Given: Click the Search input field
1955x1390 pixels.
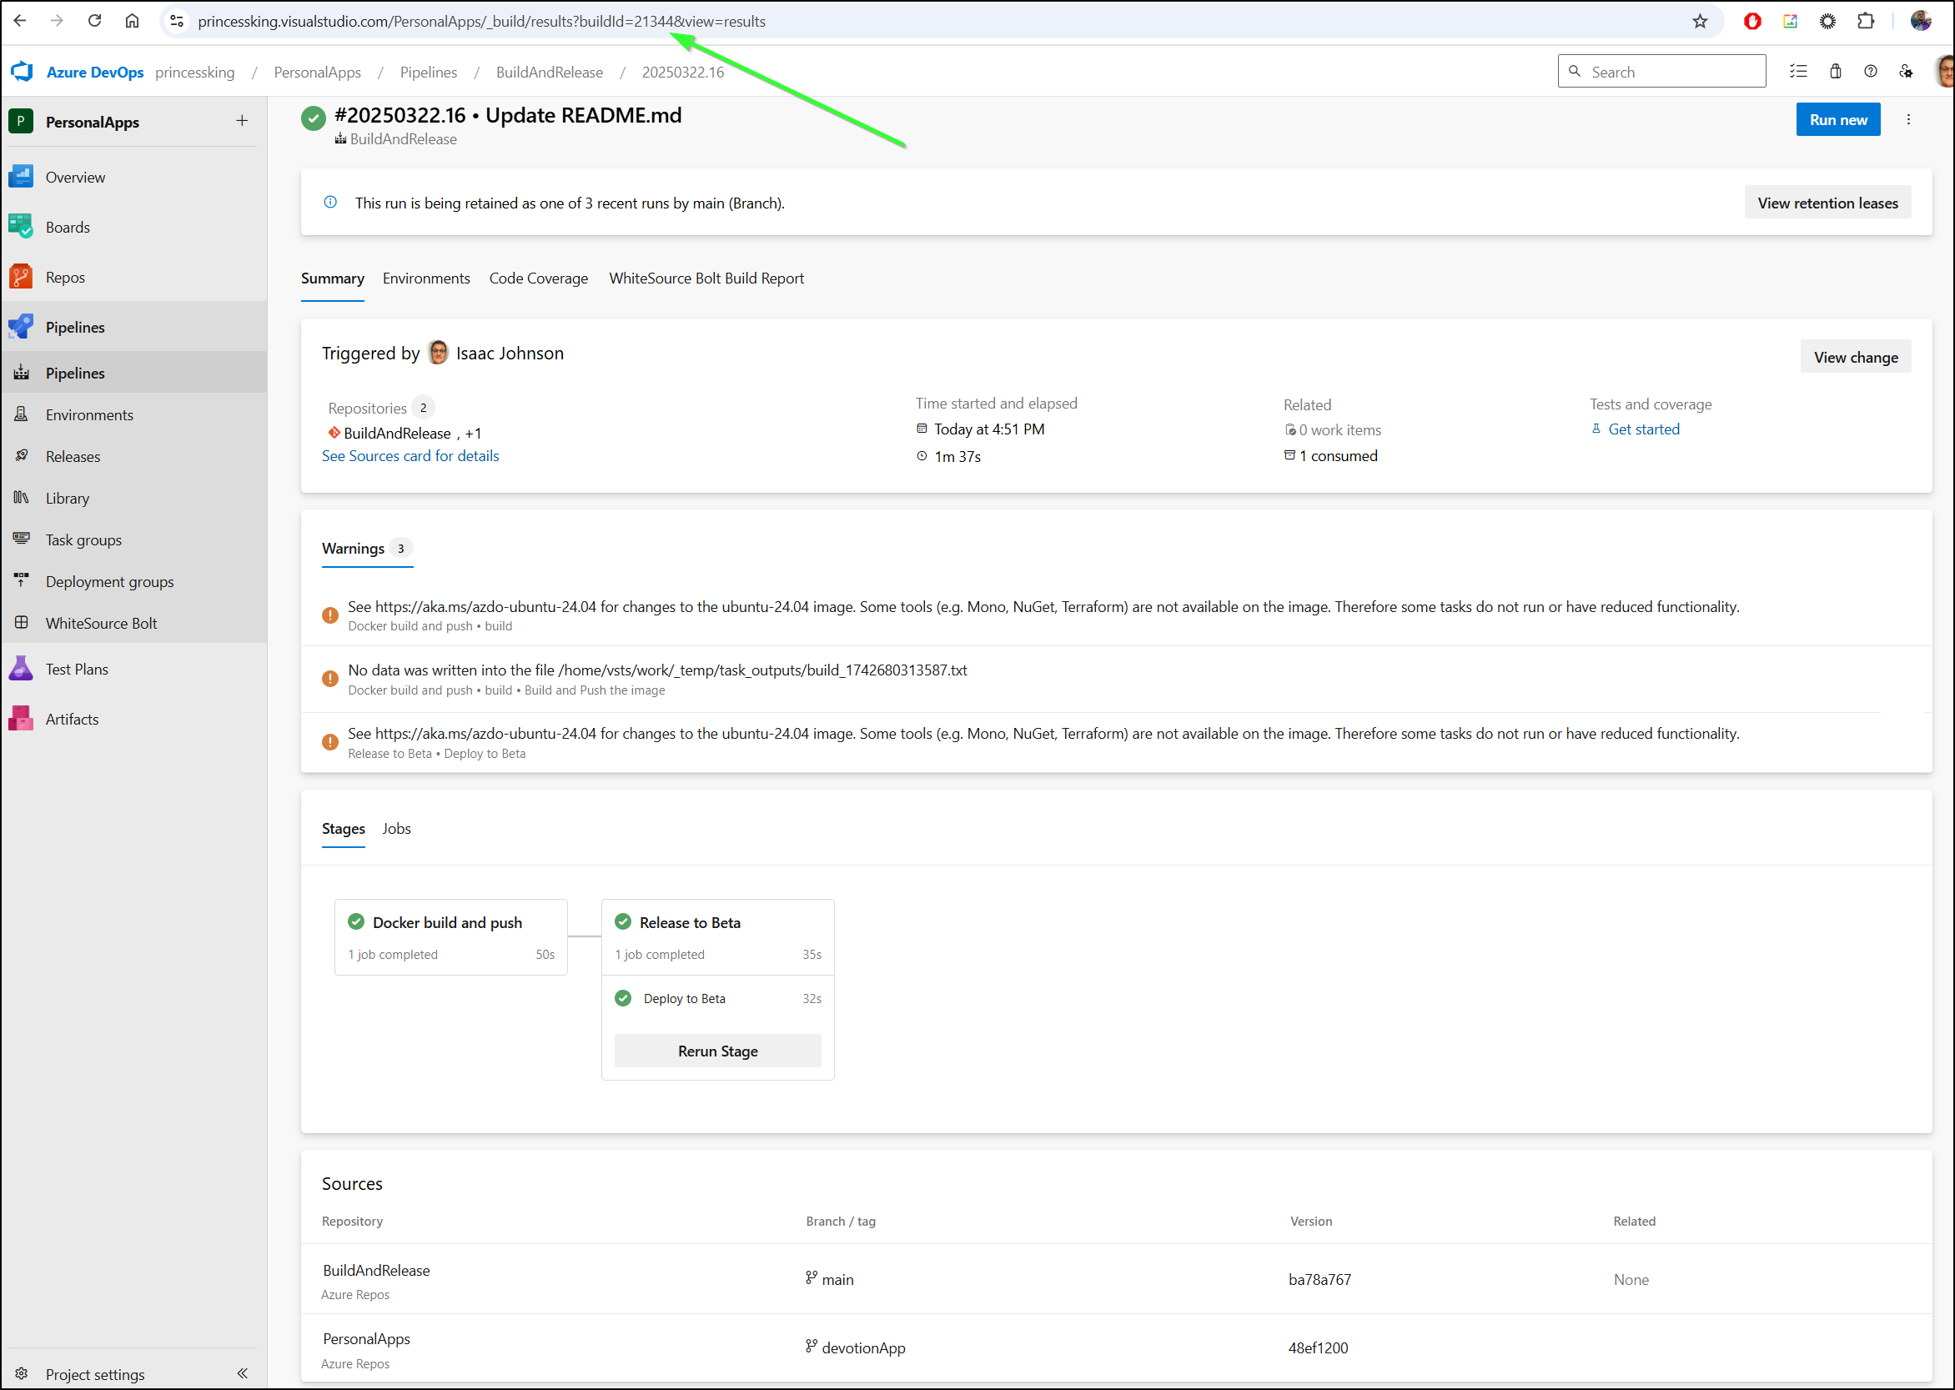Looking at the screenshot, I should 1661,72.
